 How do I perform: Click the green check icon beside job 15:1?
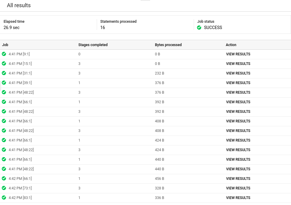[4, 63]
